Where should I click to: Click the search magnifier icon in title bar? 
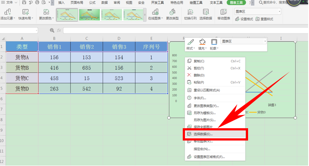(261, 3)
